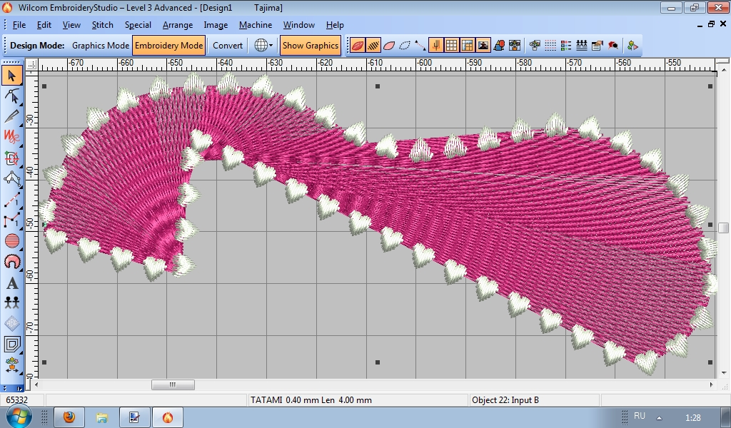Open the Arrange menu

click(x=177, y=25)
